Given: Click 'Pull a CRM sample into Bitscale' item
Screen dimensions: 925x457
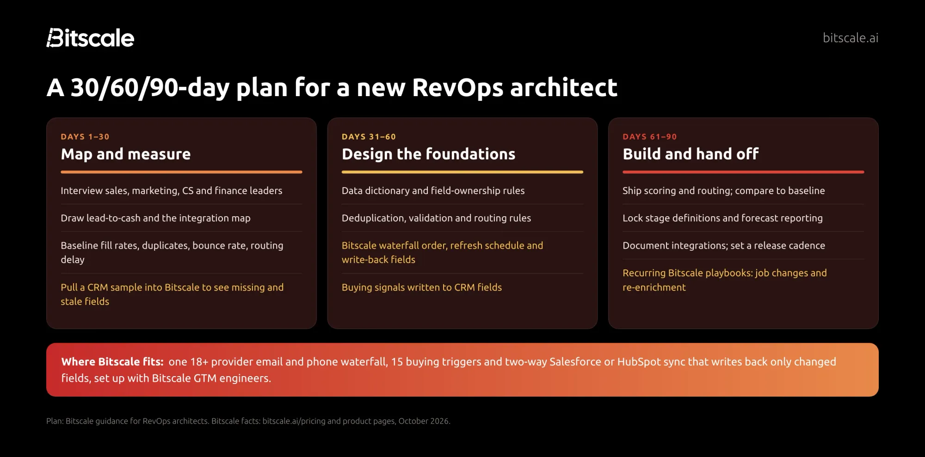Looking at the screenshot, I should (172, 294).
